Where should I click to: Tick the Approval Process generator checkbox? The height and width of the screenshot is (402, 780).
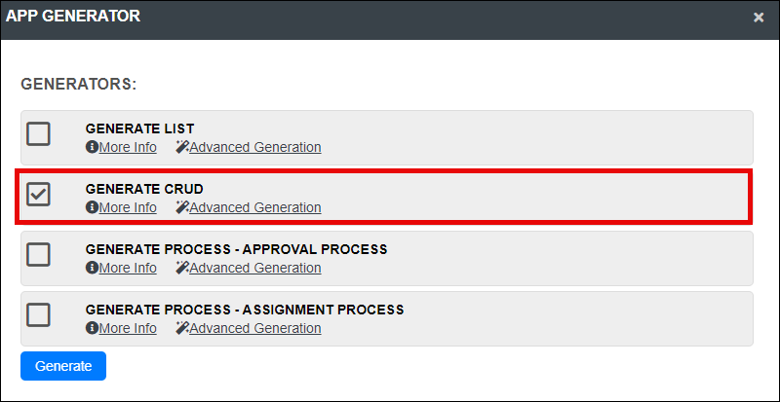[x=38, y=254]
